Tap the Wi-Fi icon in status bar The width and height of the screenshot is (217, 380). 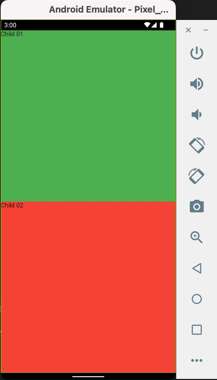[147, 25]
